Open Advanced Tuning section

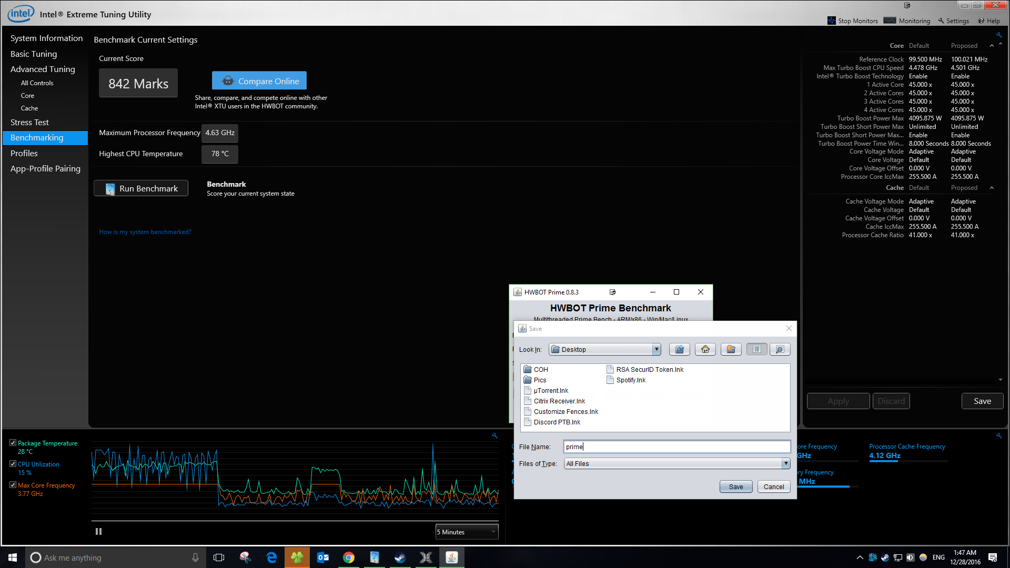tap(43, 69)
